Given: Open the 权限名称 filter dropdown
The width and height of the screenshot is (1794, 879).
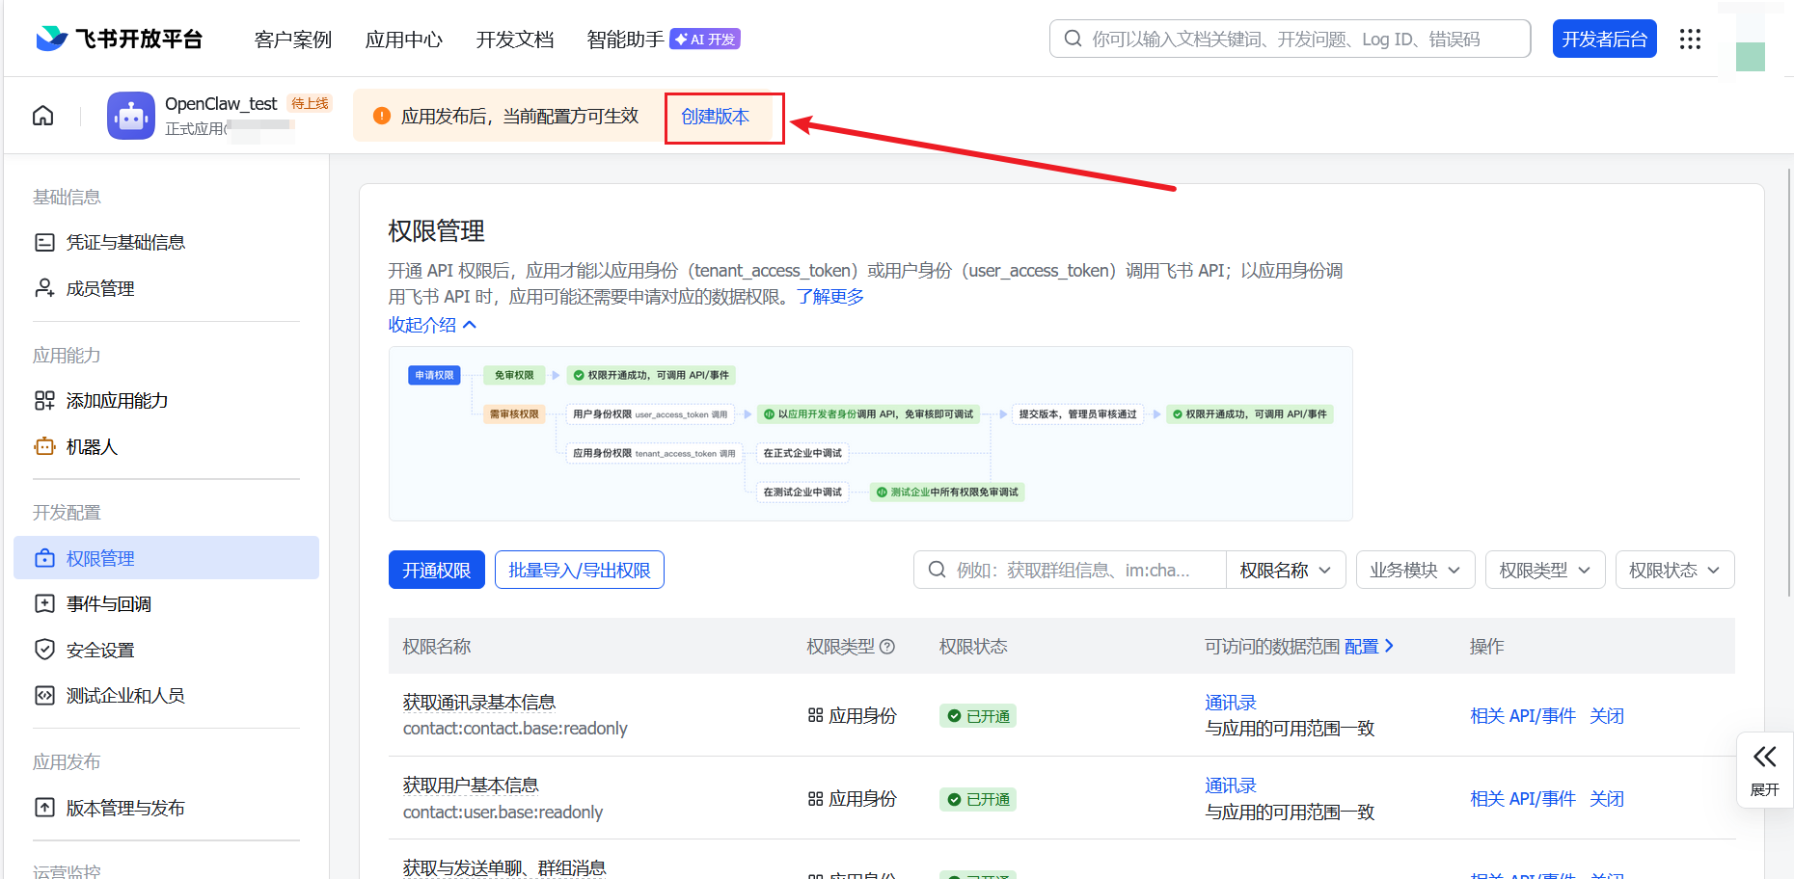Looking at the screenshot, I should (1285, 570).
